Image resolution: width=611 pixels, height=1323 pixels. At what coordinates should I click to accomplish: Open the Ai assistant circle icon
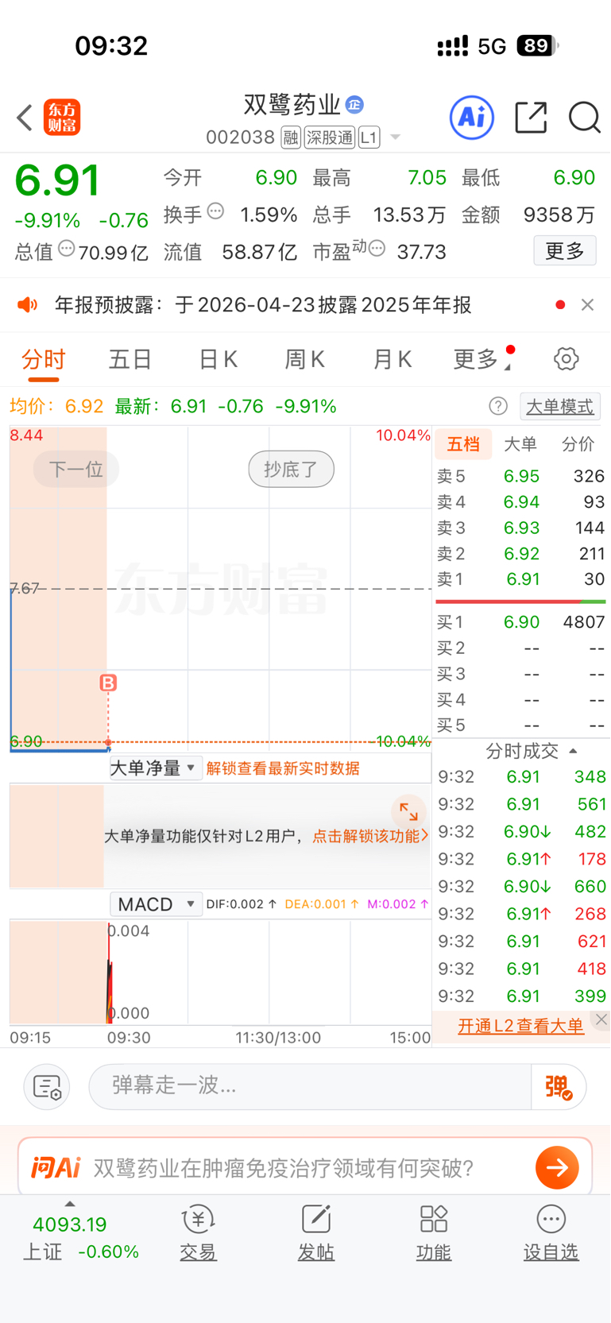(x=472, y=118)
